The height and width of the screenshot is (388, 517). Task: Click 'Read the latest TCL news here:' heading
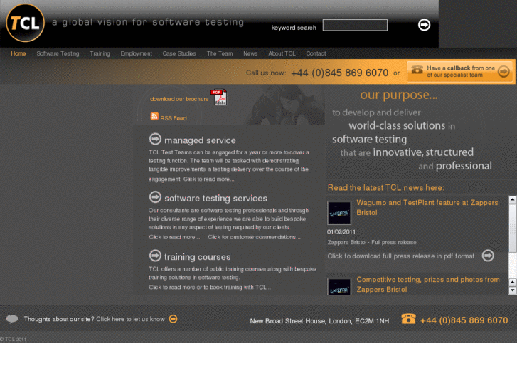pos(385,187)
